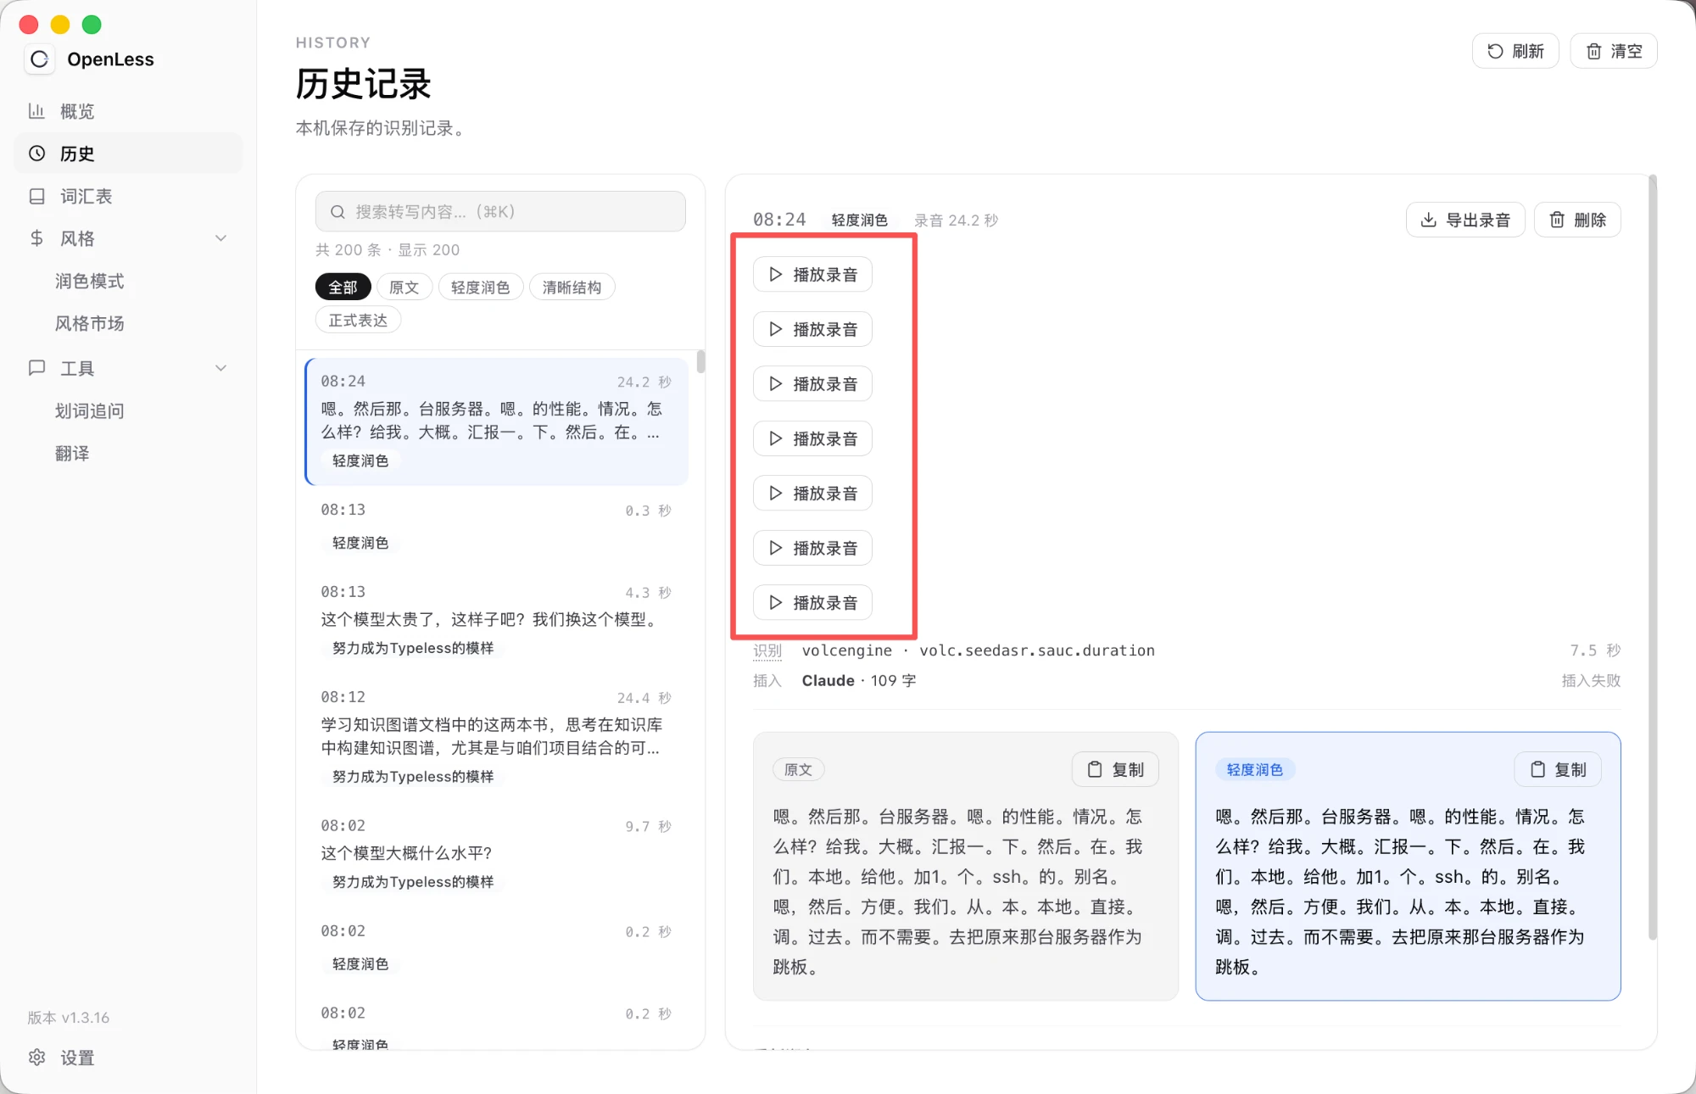
Task: Click the 识别 label in the detail
Action: tap(767, 650)
